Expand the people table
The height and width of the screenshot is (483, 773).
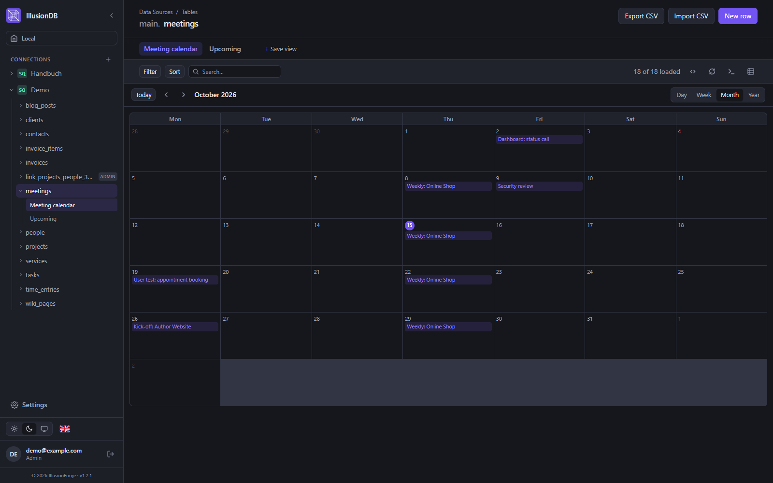point(21,232)
